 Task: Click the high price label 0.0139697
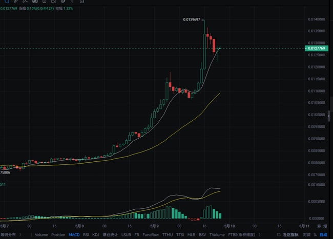click(192, 19)
